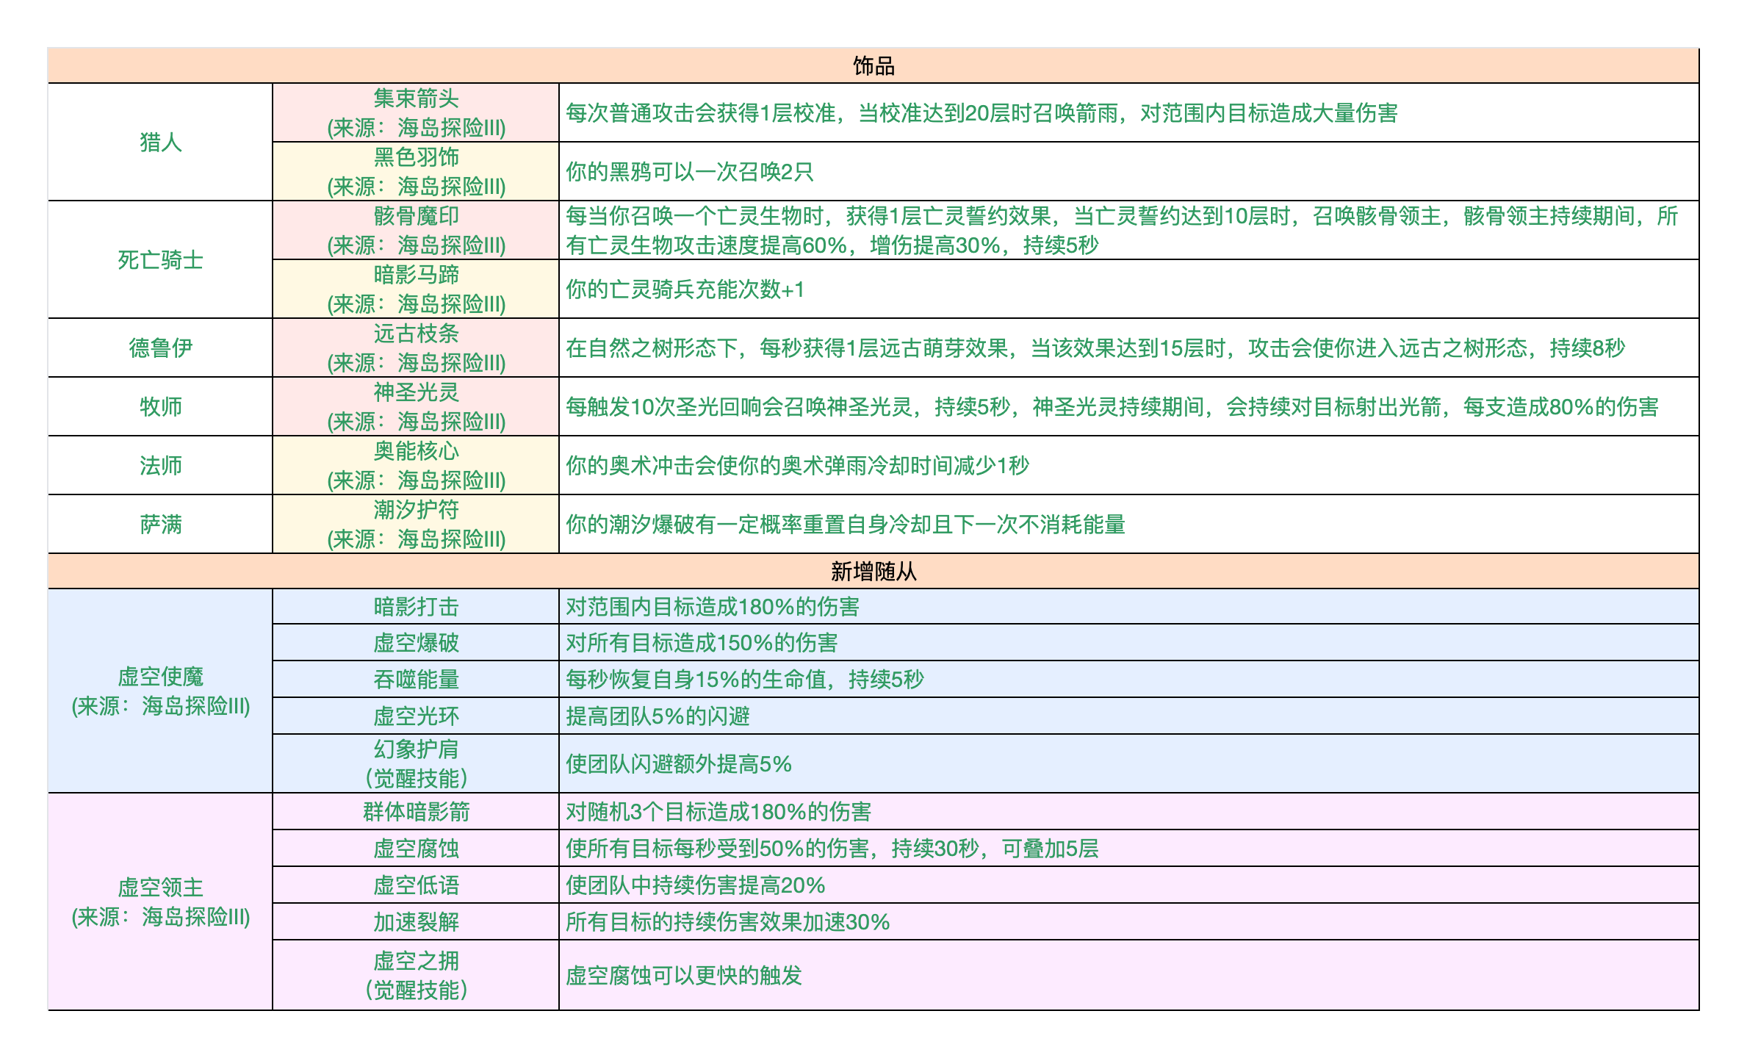This screenshot has height=1058, width=1747.
Task: Click the 黑色羽饰 trinket cell
Action: coord(416,171)
